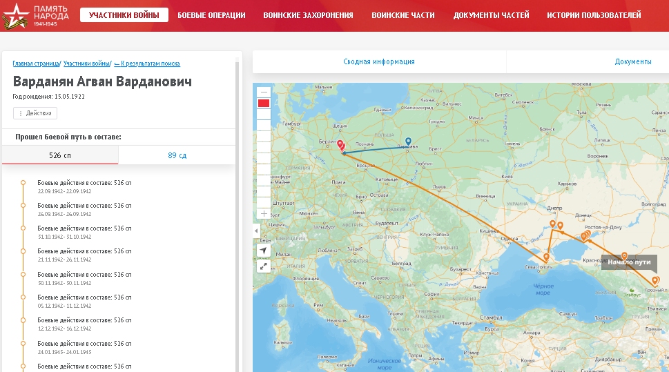Zoom out the map with minus button

(263, 92)
